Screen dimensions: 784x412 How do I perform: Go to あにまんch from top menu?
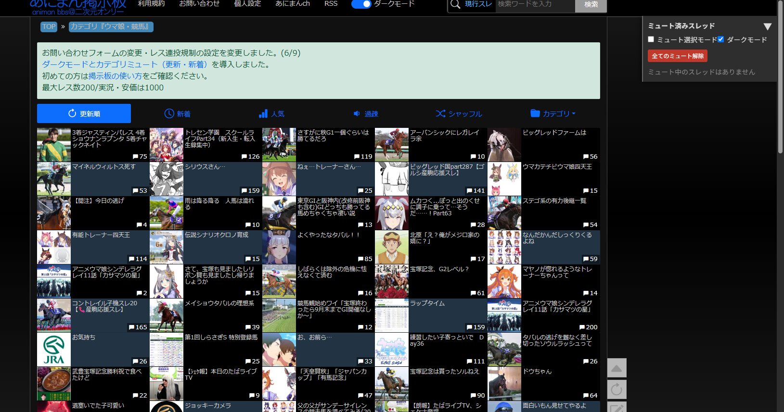tap(293, 4)
